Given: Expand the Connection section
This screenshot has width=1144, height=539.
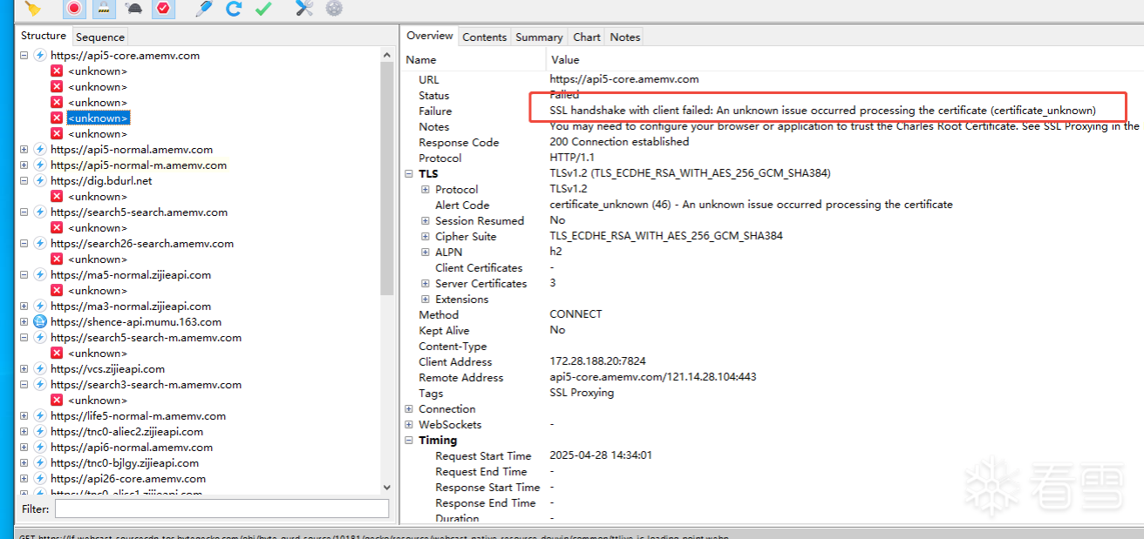Looking at the screenshot, I should click(409, 408).
